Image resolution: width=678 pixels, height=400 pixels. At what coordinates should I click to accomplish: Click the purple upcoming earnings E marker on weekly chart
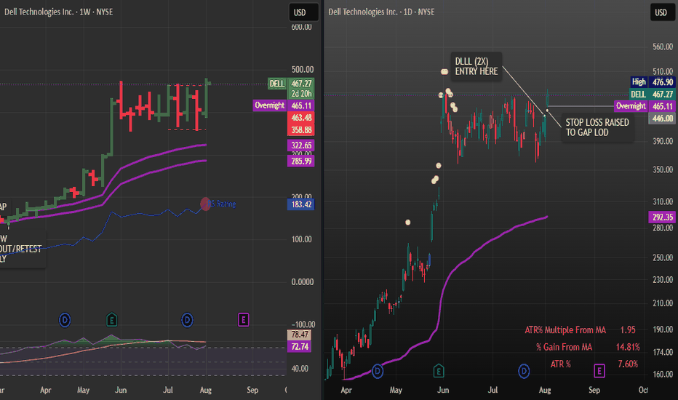click(x=244, y=320)
